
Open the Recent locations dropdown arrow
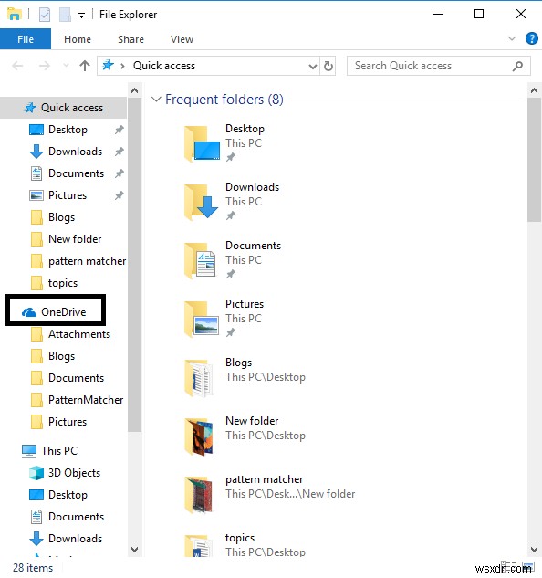(66, 66)
